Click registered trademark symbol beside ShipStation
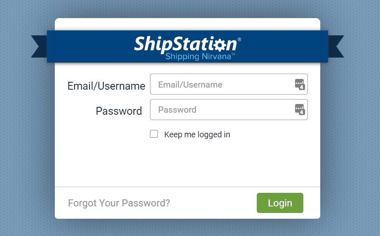 coord(239,39)
